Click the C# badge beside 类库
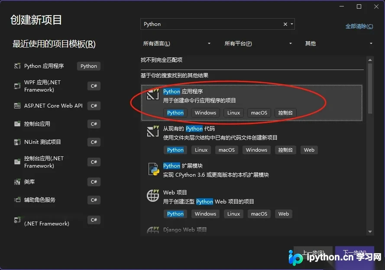This screenshot has width=385, height=270. tap(94, 182)
